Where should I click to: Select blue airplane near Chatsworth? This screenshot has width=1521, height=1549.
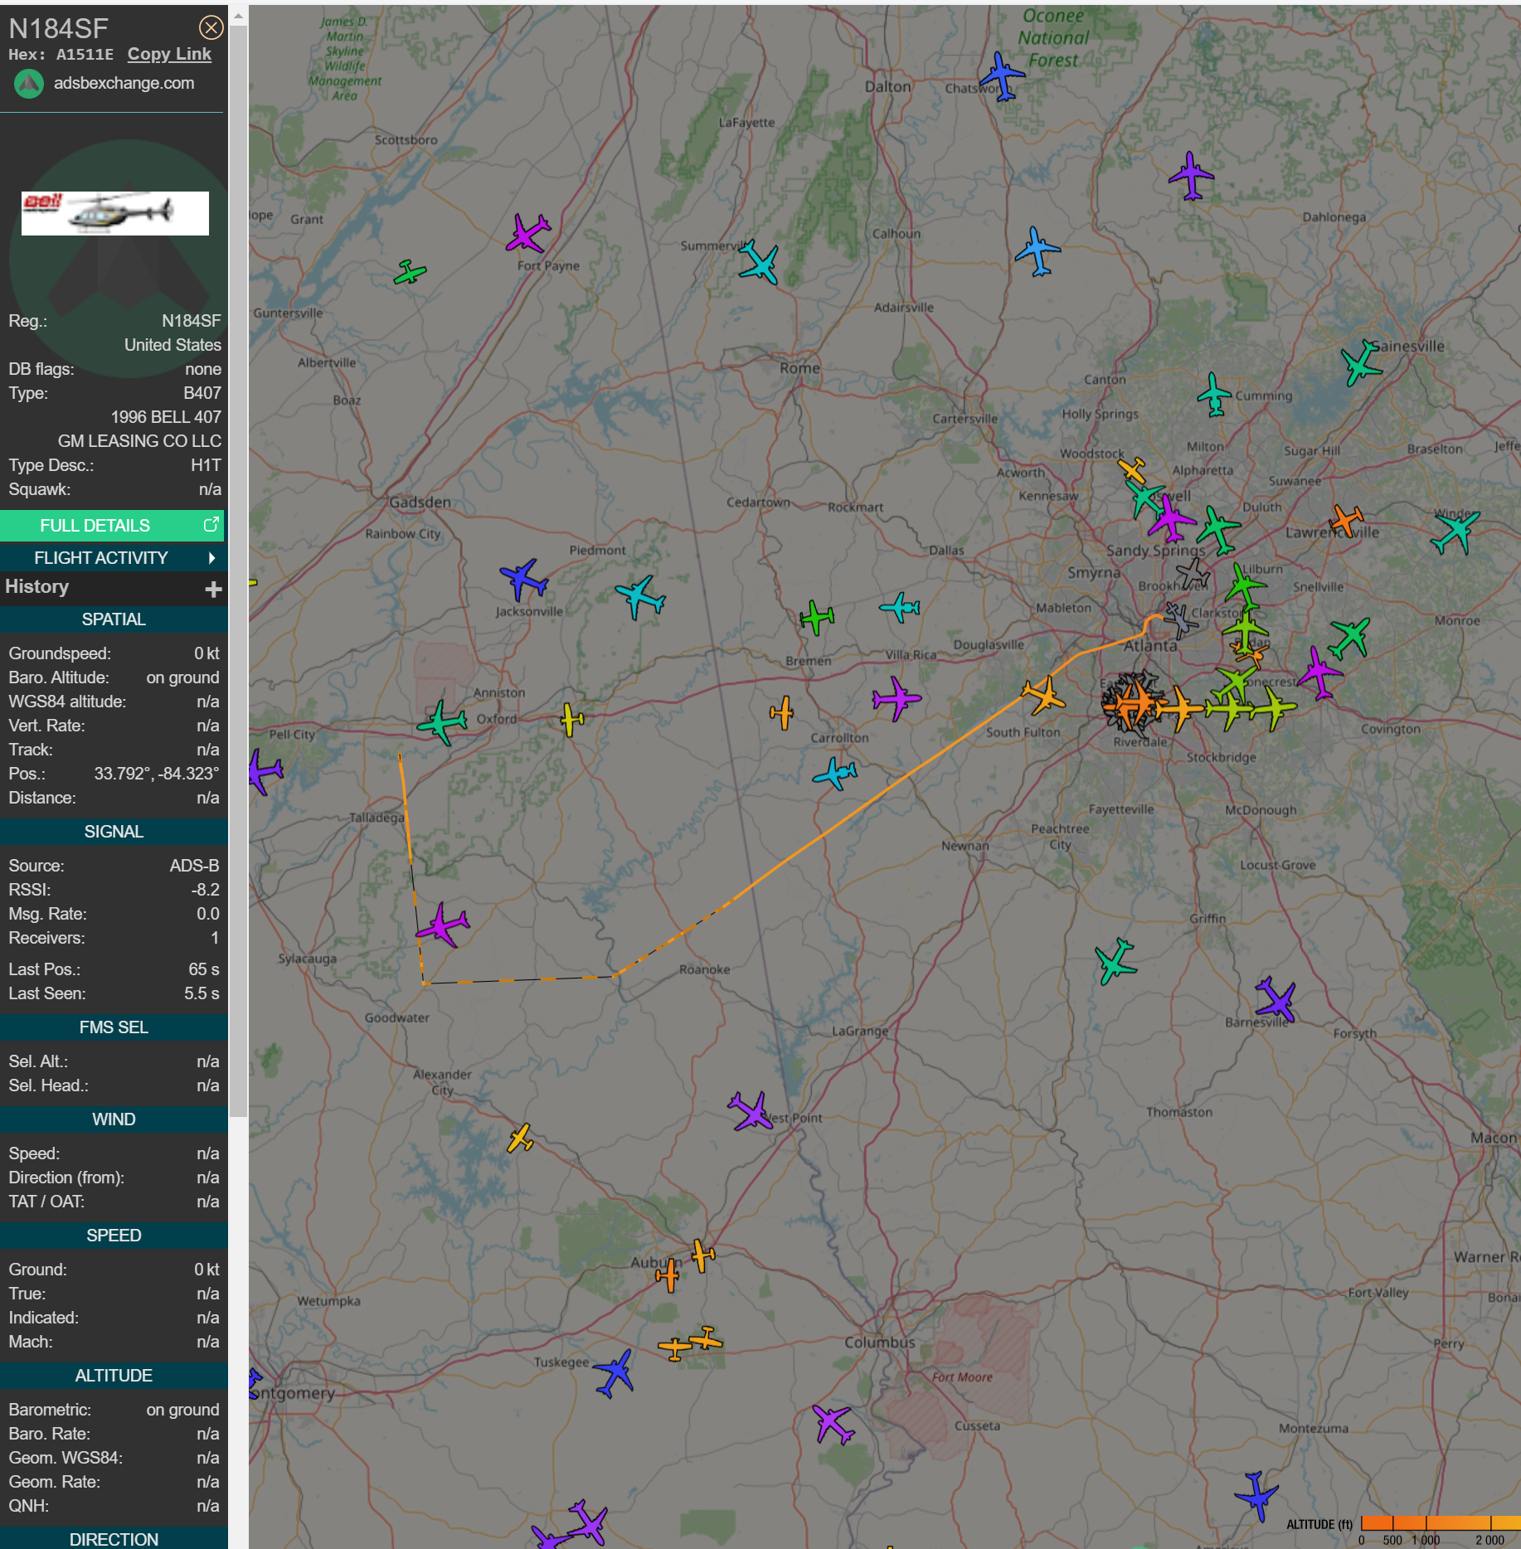tap(1003, 77)
